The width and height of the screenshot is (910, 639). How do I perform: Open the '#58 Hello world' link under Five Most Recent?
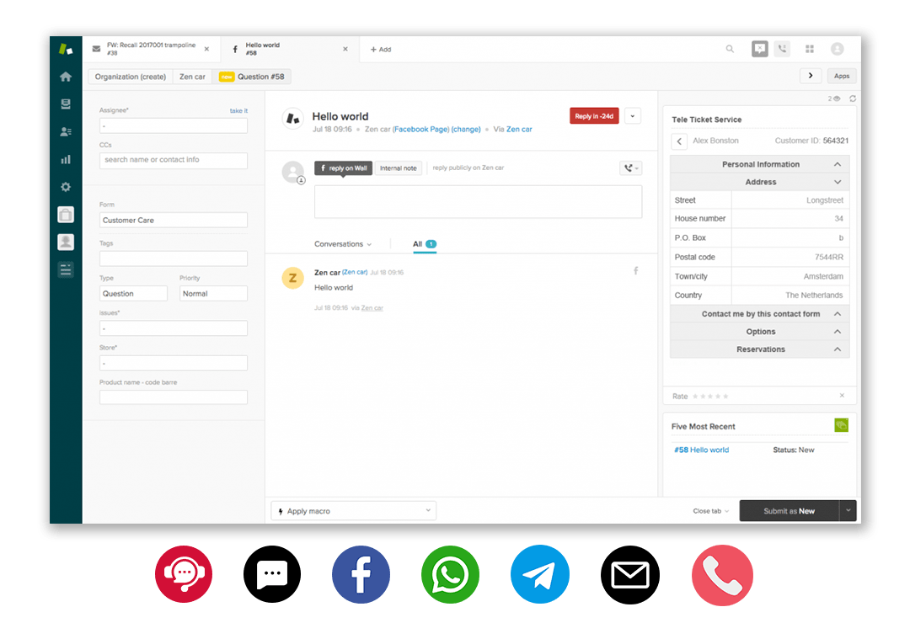pos(701,450)
